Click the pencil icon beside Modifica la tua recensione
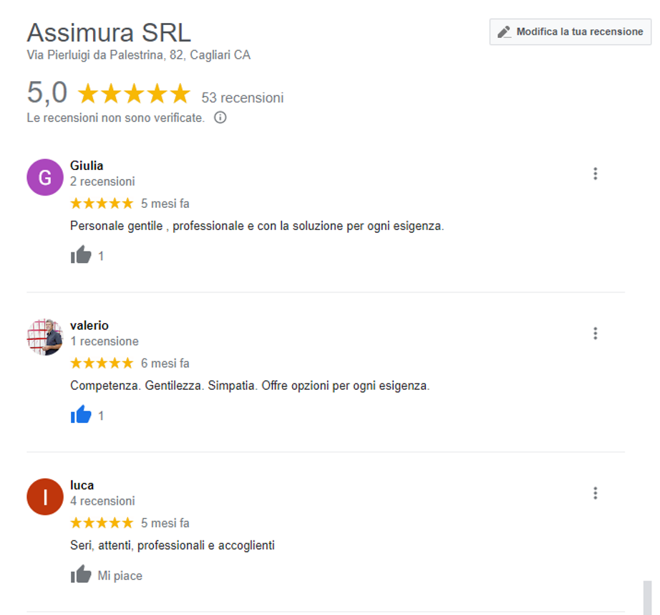The width and height of the screenshot is (660, 615). (x=504, y=32)
